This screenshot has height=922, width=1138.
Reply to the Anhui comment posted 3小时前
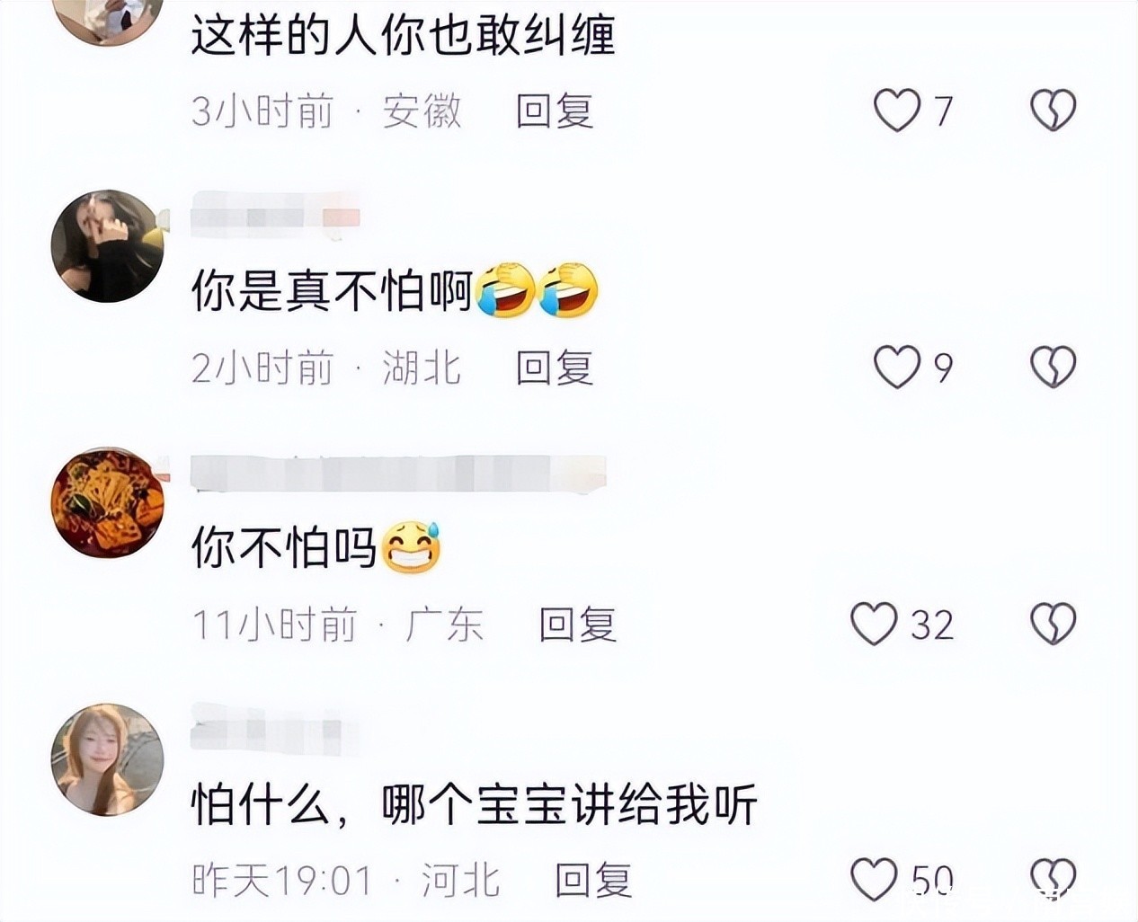(x=555, y=111)
